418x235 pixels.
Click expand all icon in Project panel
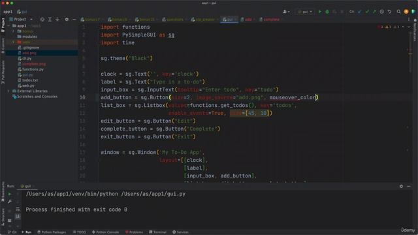pos(50,20)
